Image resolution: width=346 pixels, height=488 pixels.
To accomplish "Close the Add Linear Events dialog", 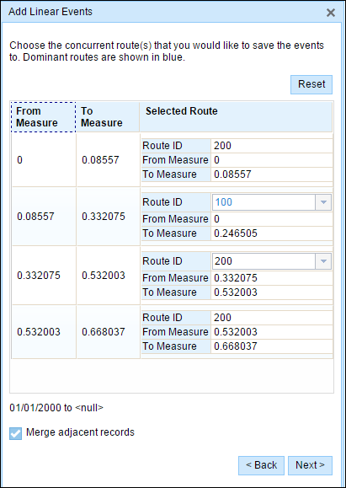I will (331, 13).
